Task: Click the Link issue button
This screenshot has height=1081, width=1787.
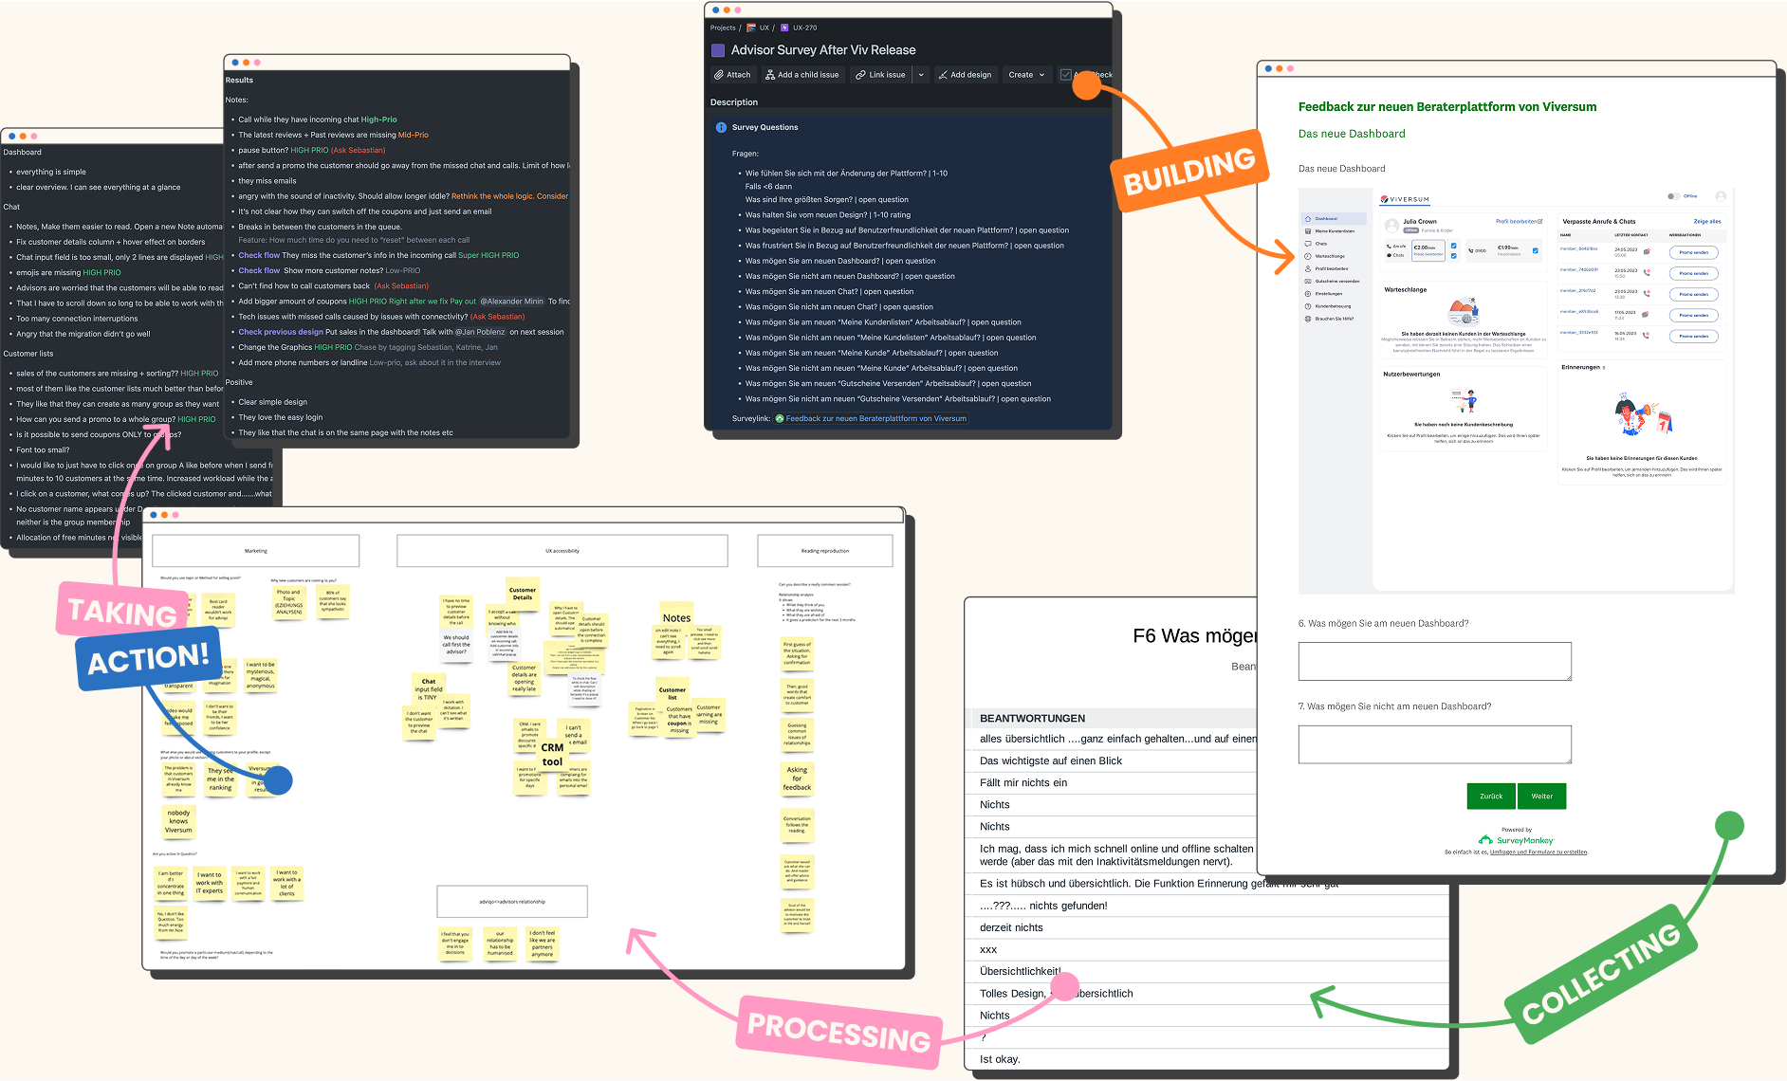Action: 880,74
